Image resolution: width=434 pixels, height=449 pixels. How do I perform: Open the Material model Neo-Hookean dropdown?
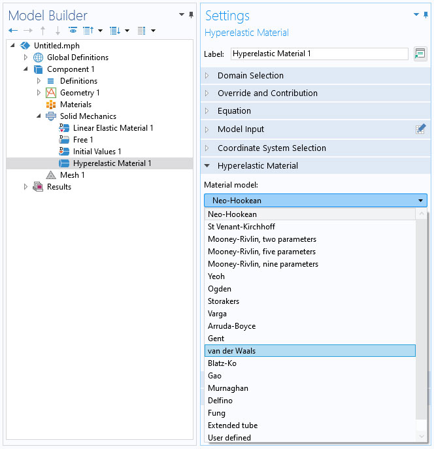[x=316, y=201]
